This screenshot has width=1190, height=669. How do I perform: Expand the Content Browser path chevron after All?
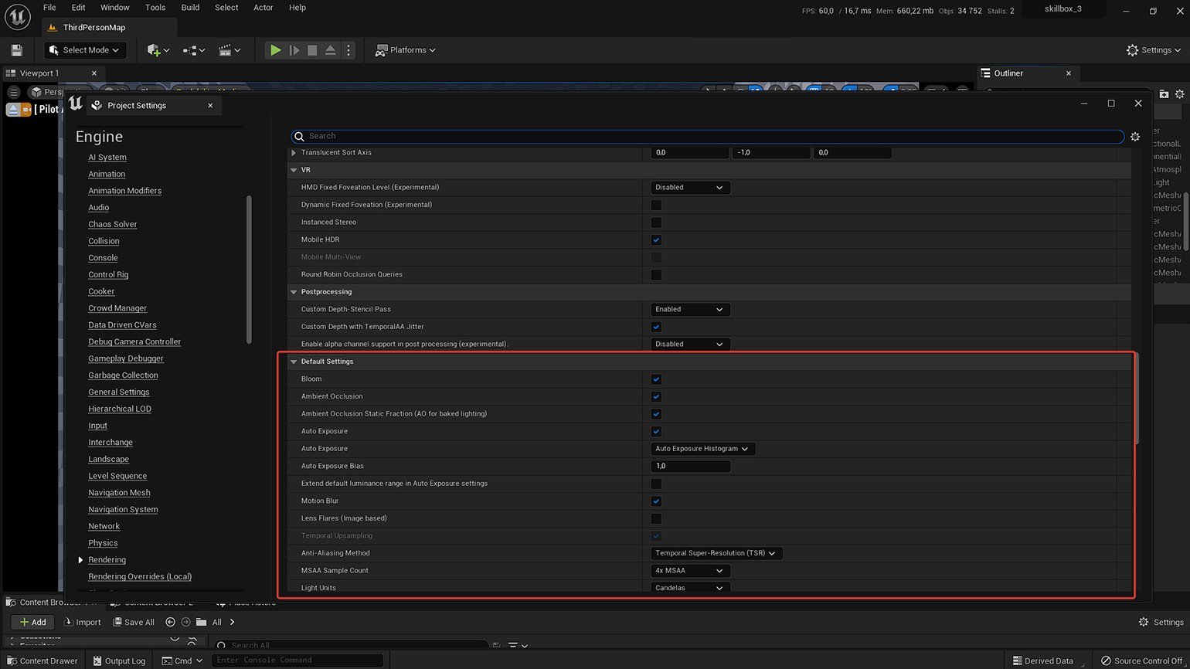pos(232,622)
